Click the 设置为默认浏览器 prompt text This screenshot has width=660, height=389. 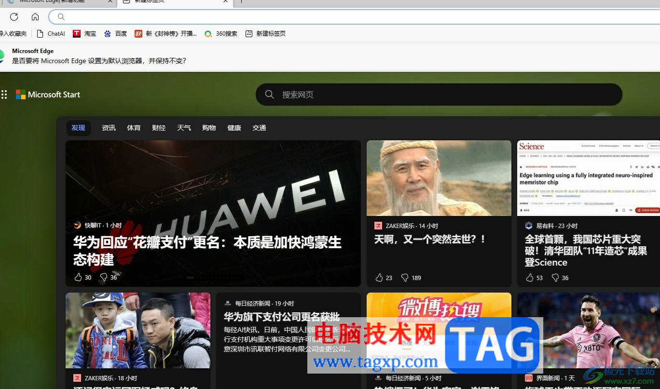coord(99,61)
